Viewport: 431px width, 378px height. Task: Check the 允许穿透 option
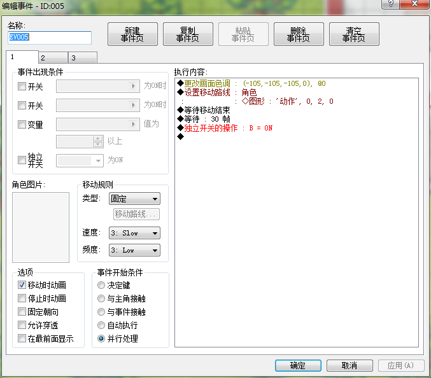(x=22, y=325)
